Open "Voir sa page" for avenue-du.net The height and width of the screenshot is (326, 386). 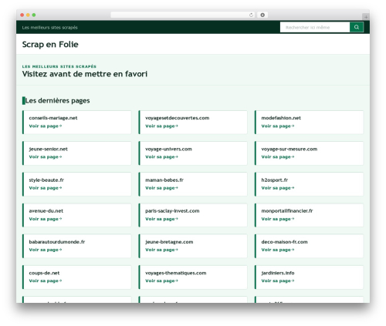(46, 219)
